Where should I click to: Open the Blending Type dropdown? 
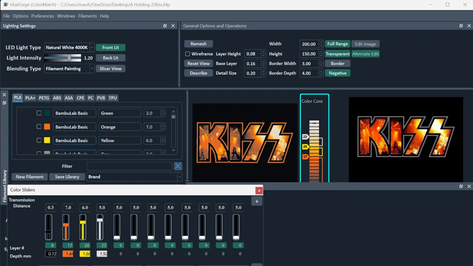pos(92,69)
